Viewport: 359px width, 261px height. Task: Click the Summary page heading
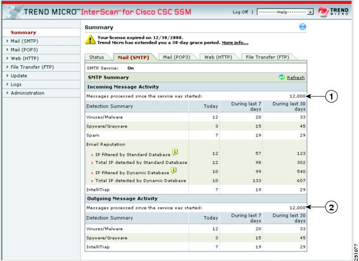[x=99, y=27]
